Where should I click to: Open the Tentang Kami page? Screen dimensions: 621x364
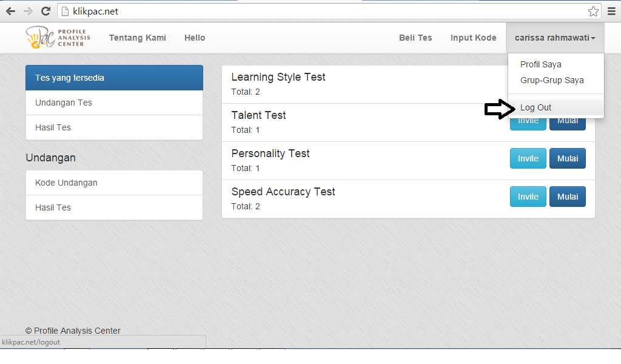[x=138, y=38]
